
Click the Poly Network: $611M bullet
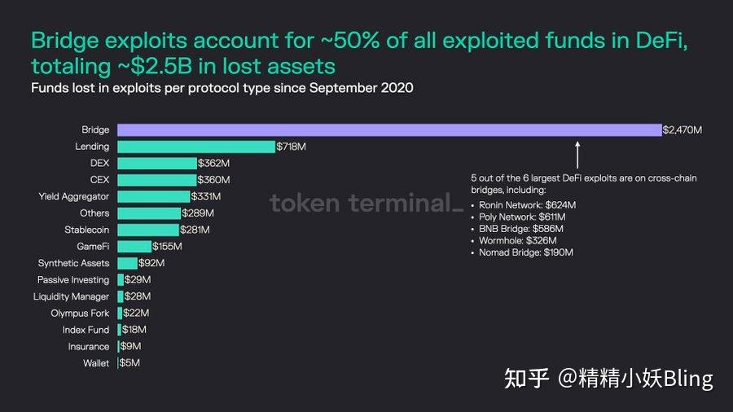pos(522,217)
